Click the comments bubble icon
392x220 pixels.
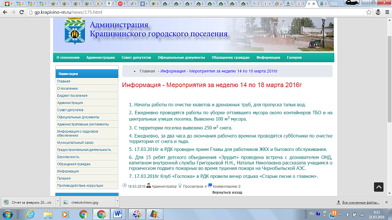point(210,185)
